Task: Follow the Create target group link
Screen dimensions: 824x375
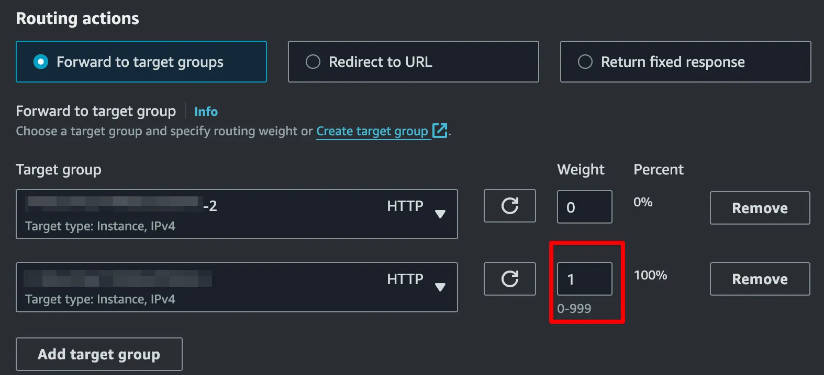Action: click(x=372, y=131)
